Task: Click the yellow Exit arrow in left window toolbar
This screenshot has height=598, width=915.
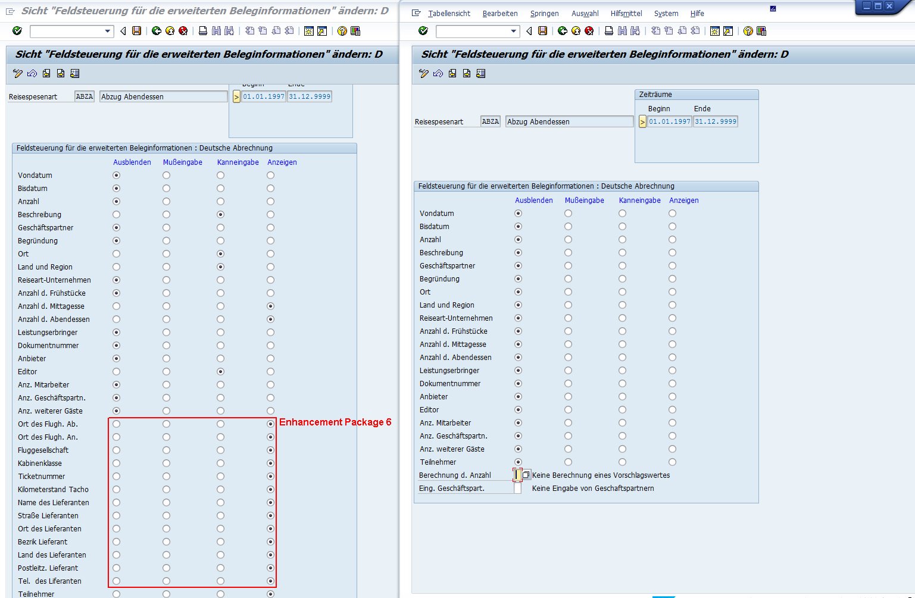Action: click(x=170, y=31)
